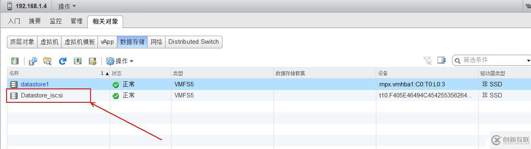Screen dimensions: 531x149
Task: Switch to the 摘要 tab
Action: [x=35, y=21]
